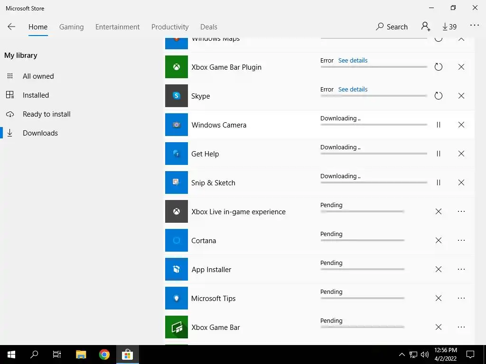Viewport: 486px width, 364px height.
Task: Click the Snip & Sketch app name
Action: 213,183
